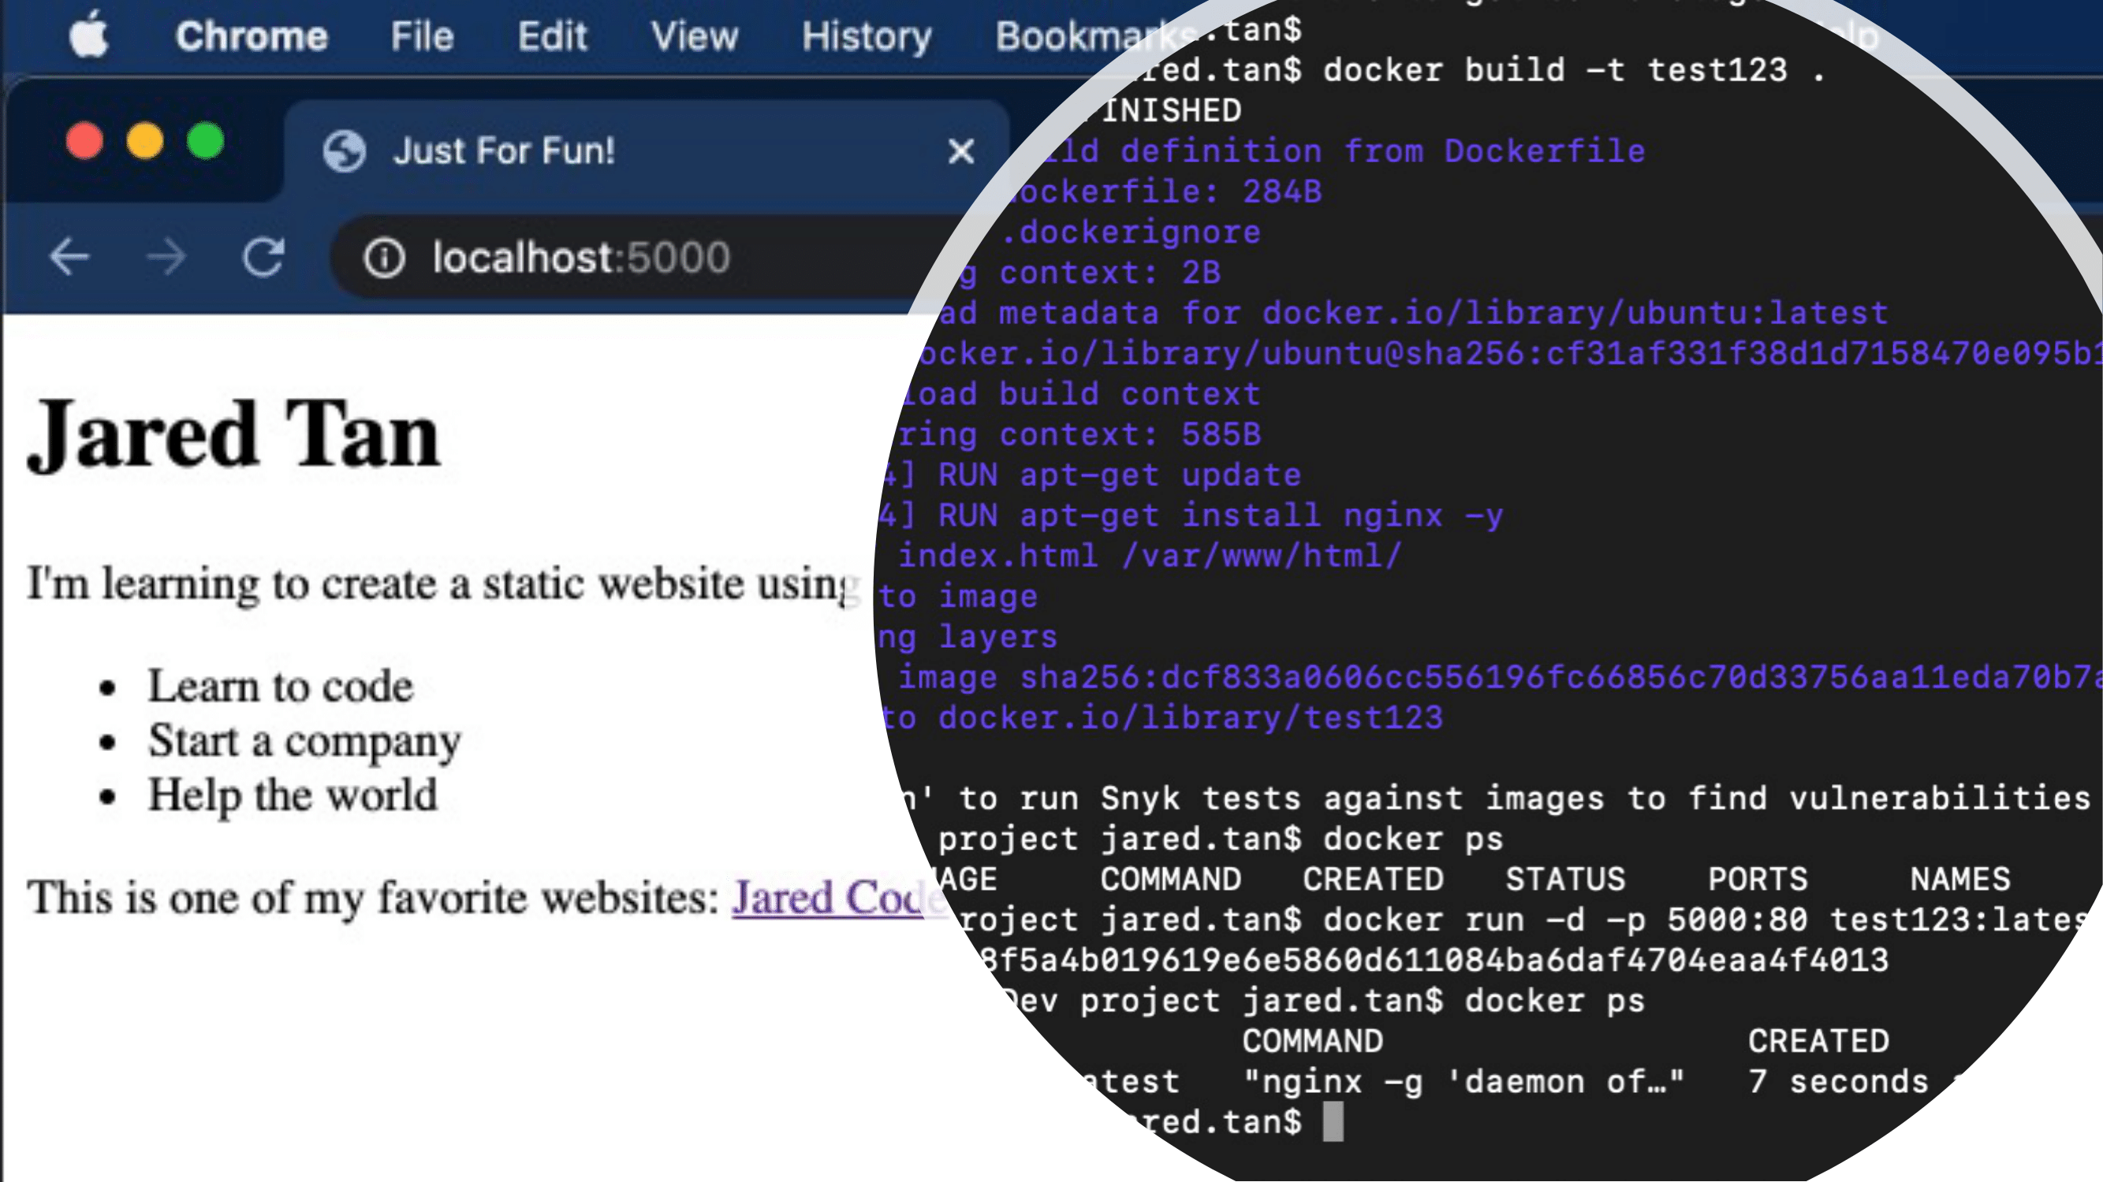Open the File menu
Image resolution: width=2103 pixels, height=1182 pixels.
coord(421,37)
